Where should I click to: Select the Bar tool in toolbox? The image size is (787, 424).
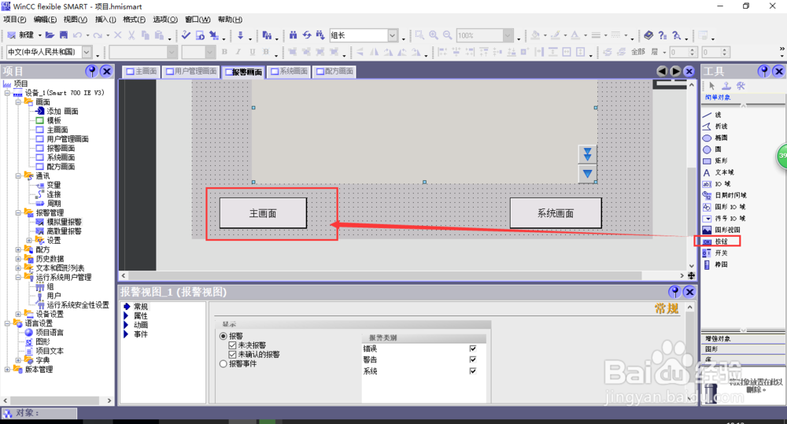[715, 265]
